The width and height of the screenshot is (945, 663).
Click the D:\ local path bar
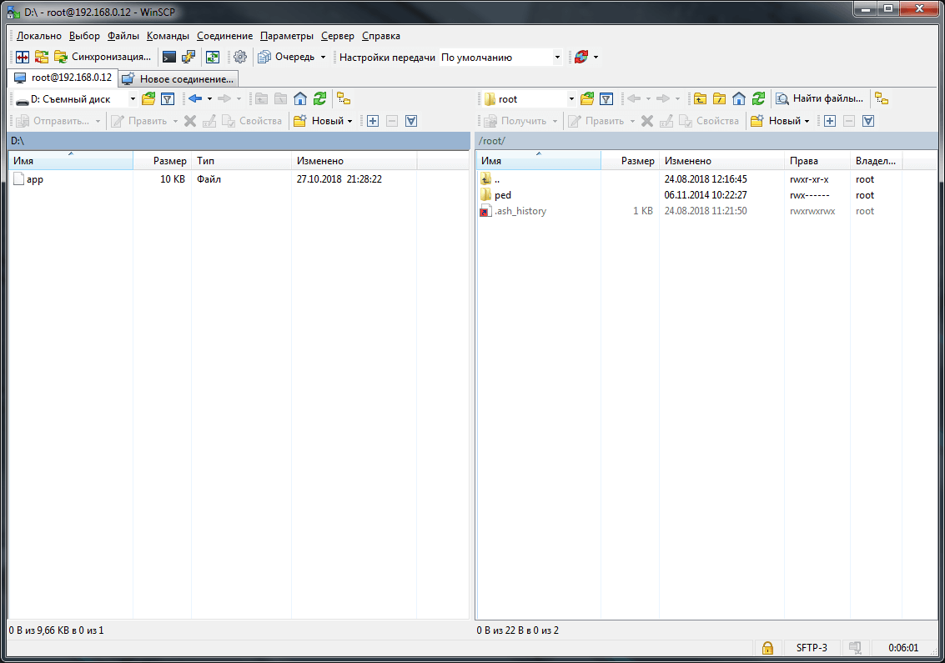239,140
